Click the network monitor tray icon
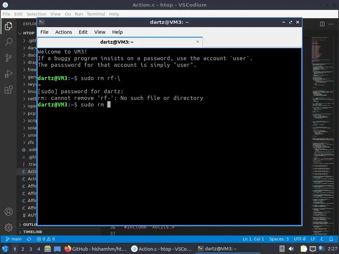Image resolution: width=339 pixels, height=254 pixels. pos(313,249)
